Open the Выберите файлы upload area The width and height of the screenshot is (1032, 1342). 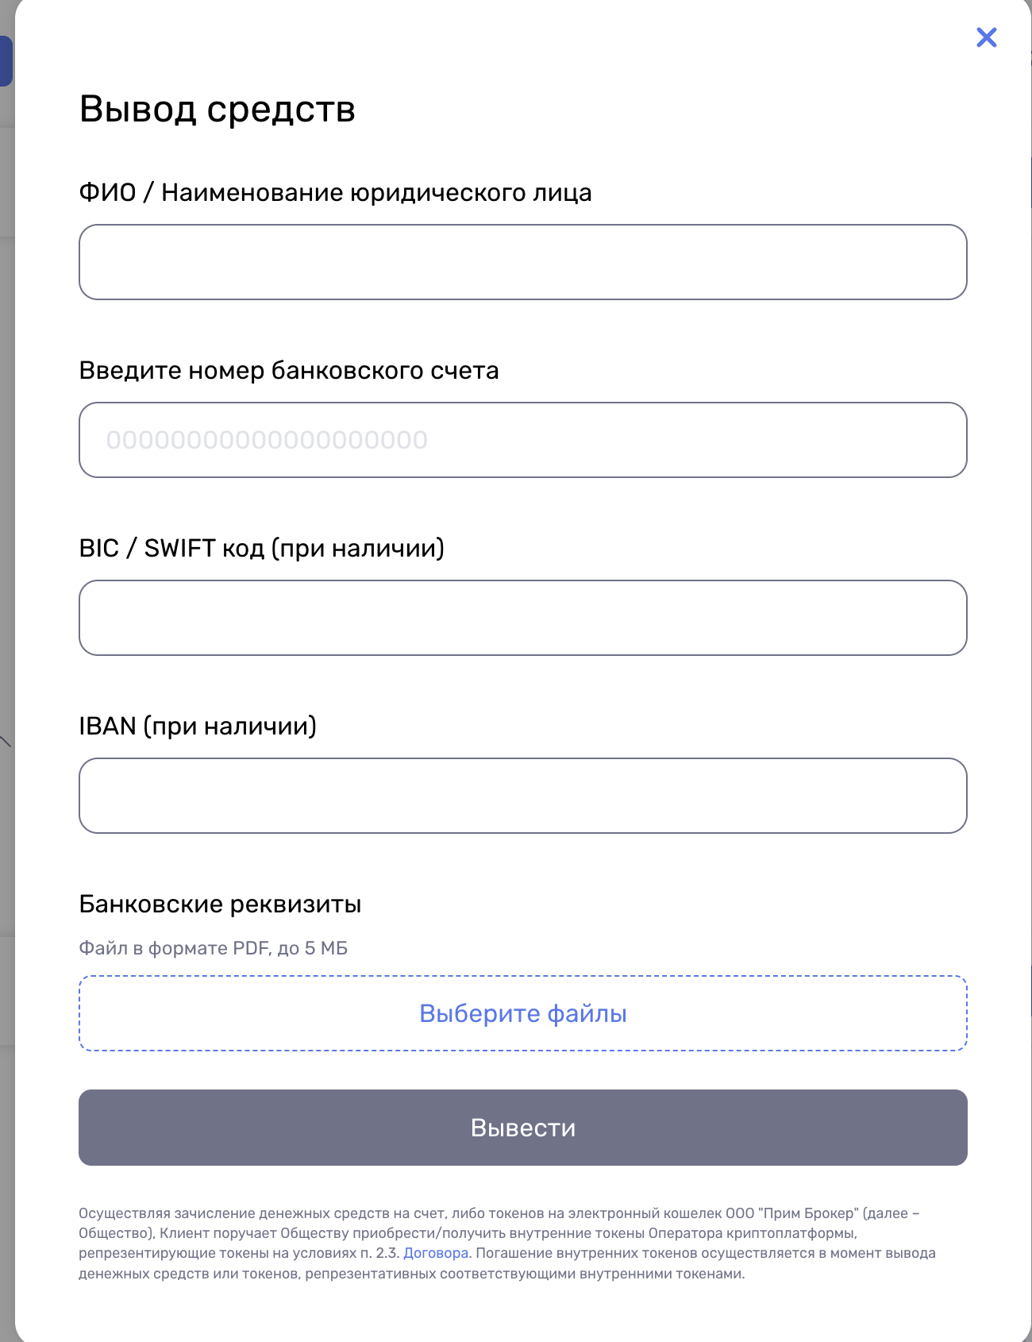click(x=522, y=1013)
